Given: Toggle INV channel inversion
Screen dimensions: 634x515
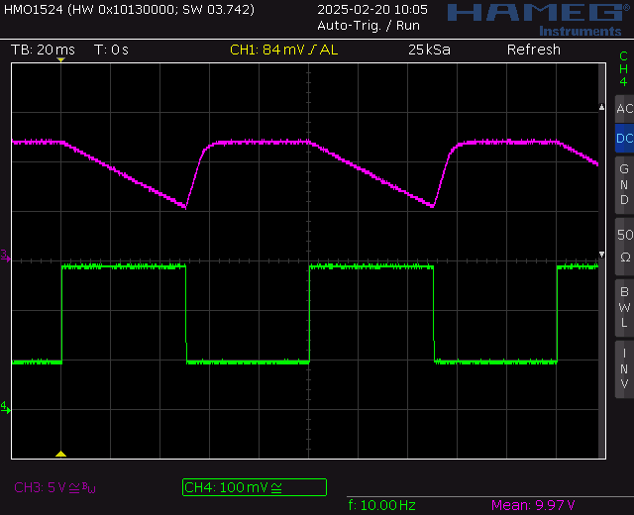Looking at the screenshot, I should [623, 367].
